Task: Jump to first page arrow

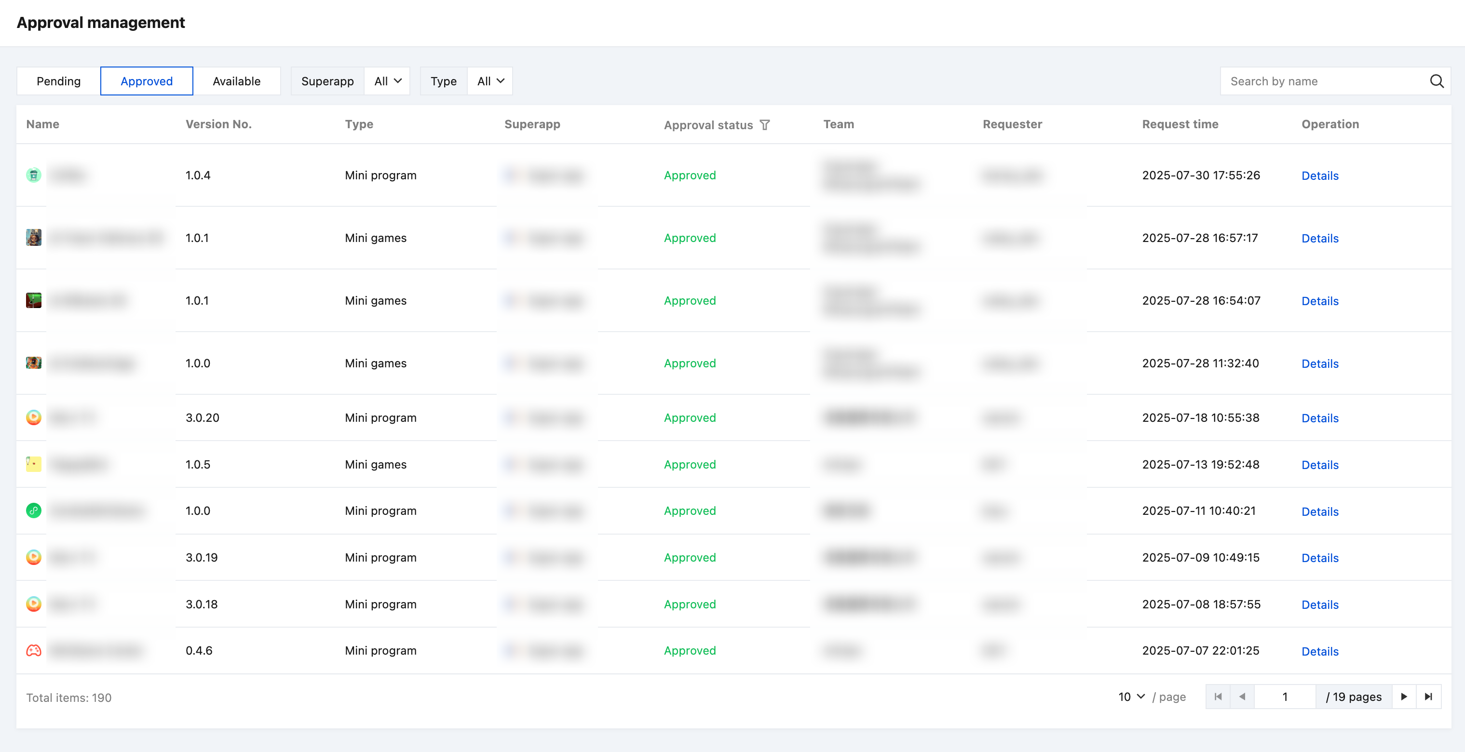Action: [x=1218, y=697]
